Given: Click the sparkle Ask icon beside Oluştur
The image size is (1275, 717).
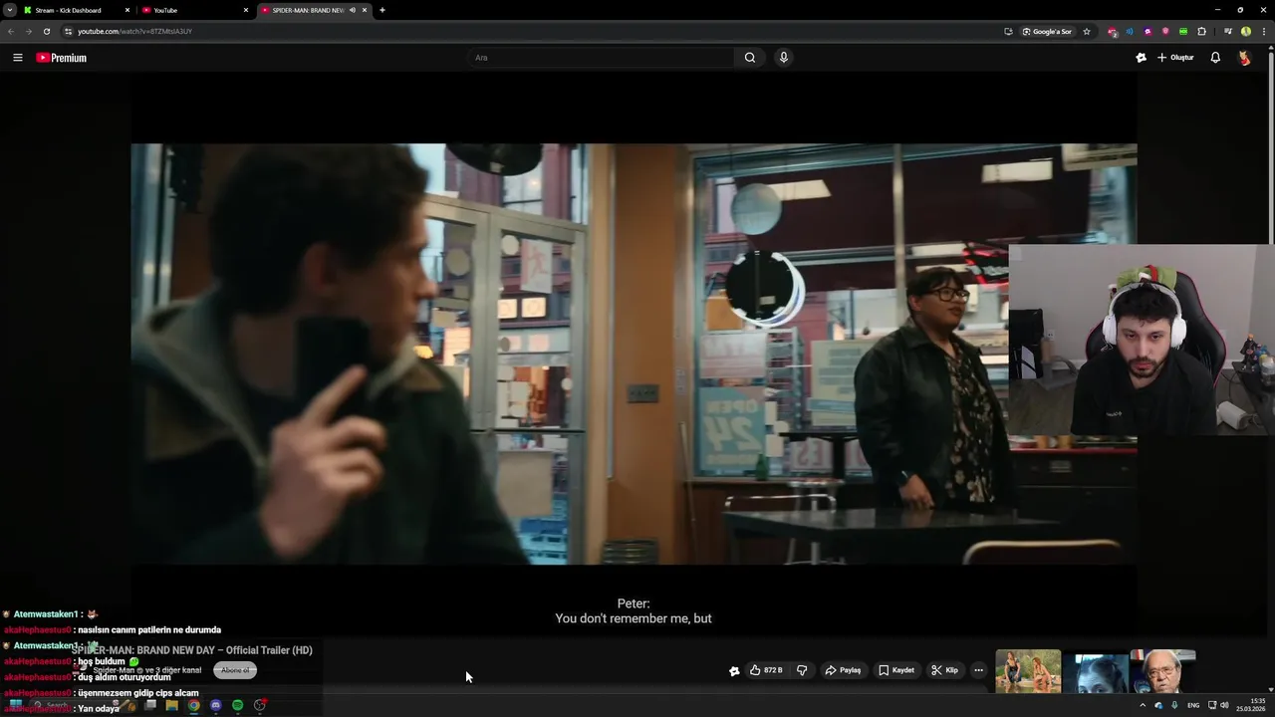Looking at the screenshot, I should (1141, 58).
